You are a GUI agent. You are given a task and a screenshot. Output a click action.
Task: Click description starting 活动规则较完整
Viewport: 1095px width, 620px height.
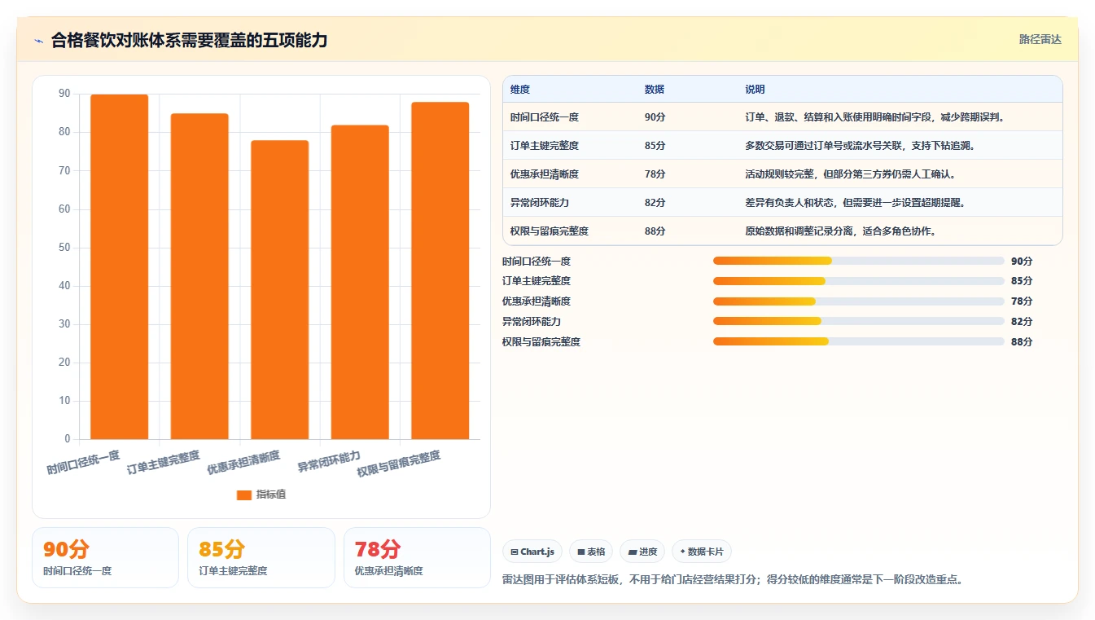[851, 174]
